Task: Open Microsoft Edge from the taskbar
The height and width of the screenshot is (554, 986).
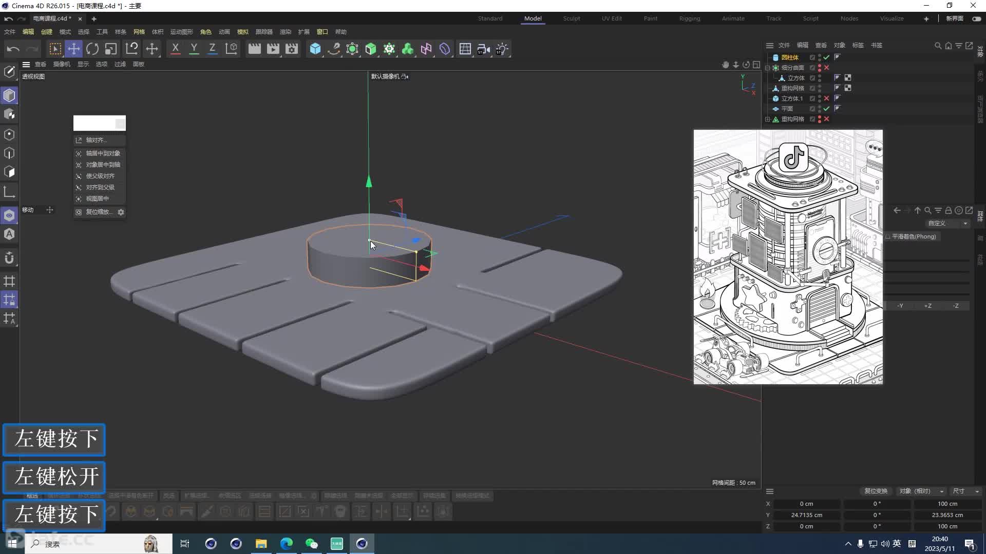Action: (x=287, y=544)
